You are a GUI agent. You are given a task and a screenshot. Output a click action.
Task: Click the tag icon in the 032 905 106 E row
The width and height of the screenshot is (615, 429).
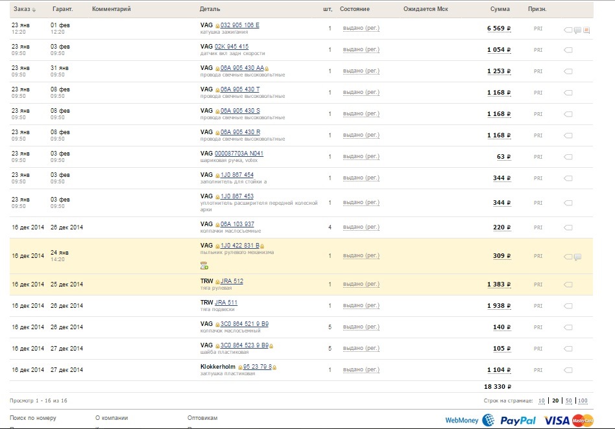568,30
